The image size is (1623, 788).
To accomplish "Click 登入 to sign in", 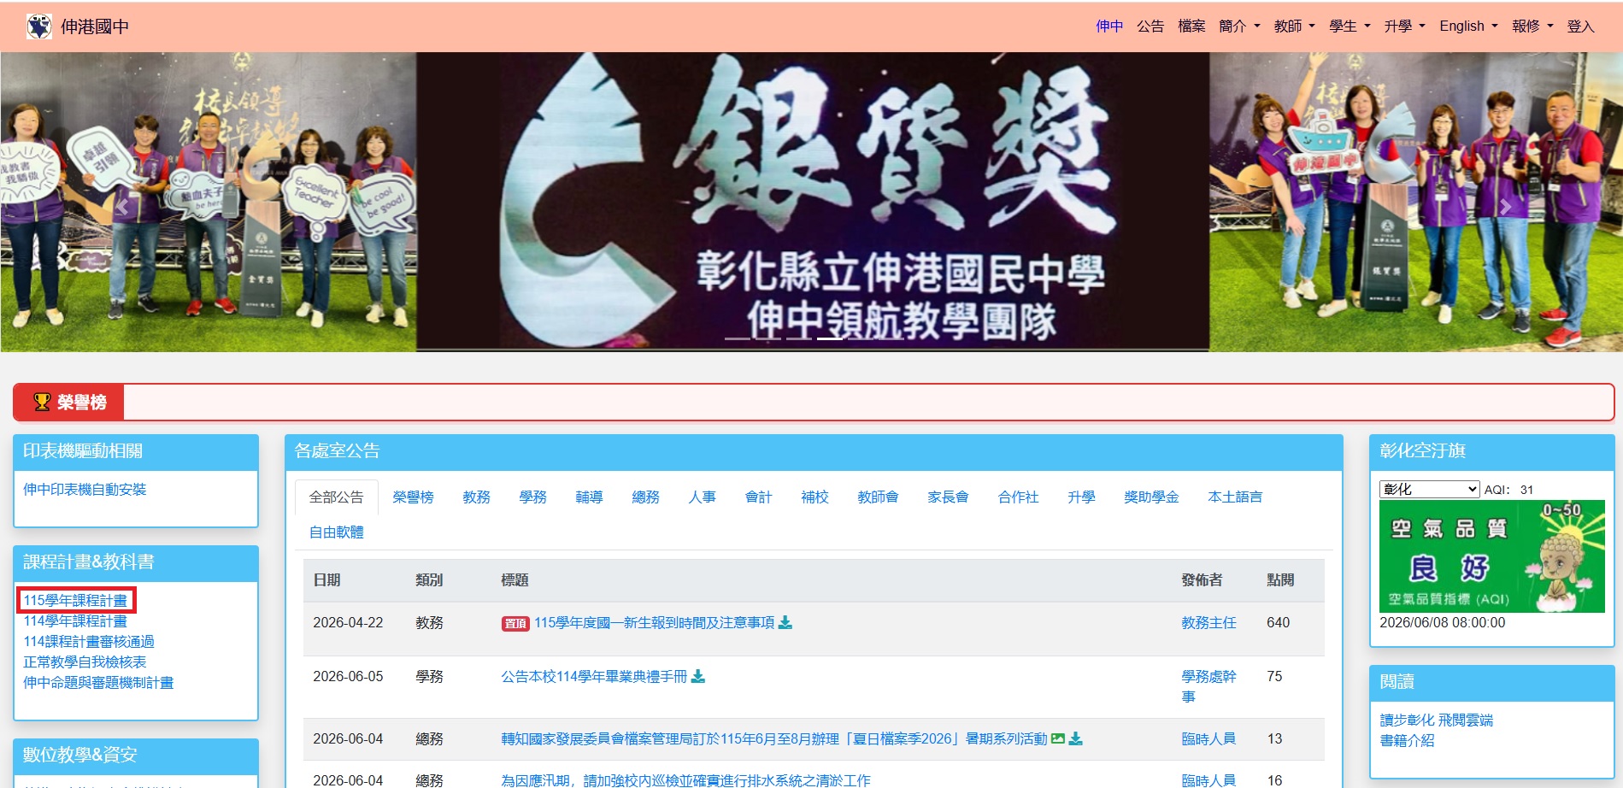I will point(1580,26).
